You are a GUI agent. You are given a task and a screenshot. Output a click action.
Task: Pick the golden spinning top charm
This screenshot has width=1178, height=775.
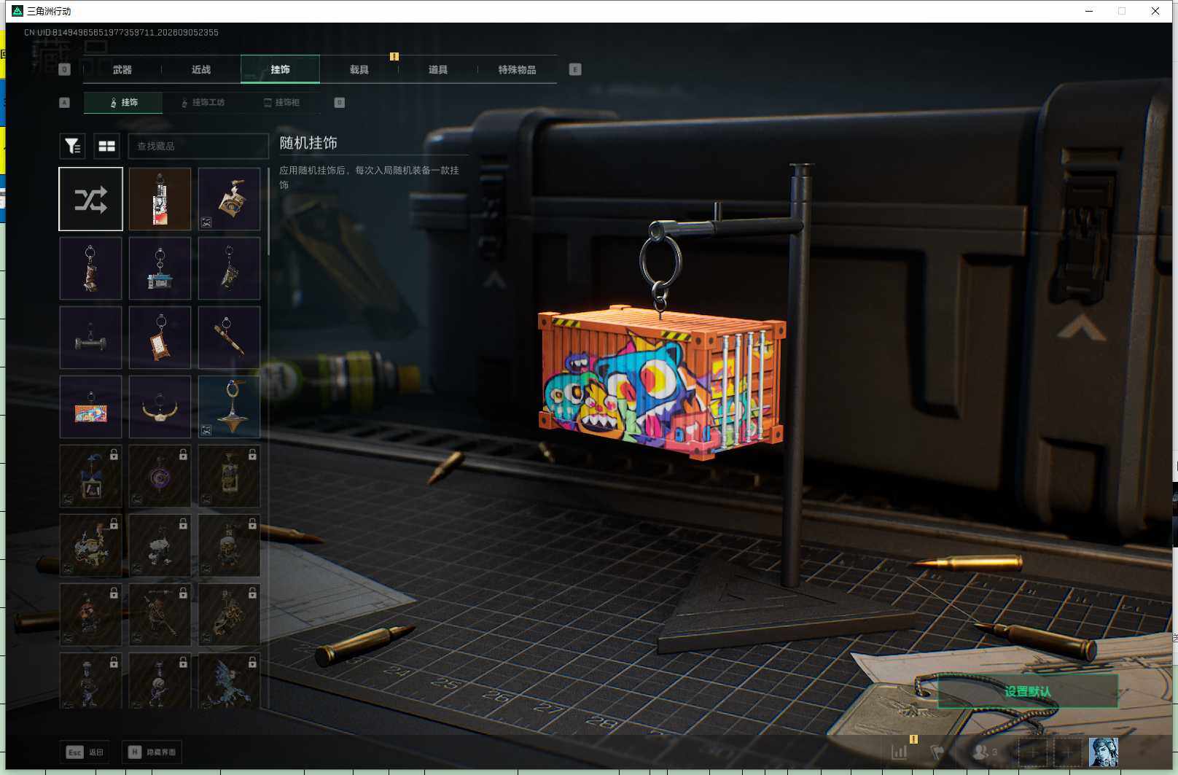pos(230,407)
